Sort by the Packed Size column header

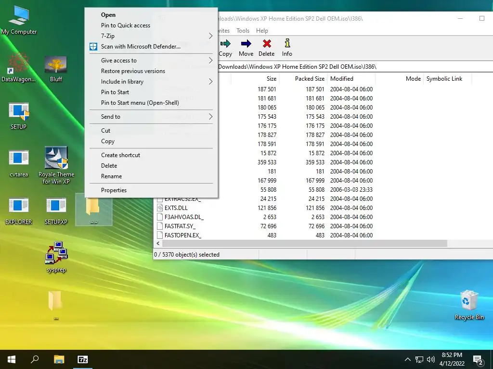pos(303,79)
